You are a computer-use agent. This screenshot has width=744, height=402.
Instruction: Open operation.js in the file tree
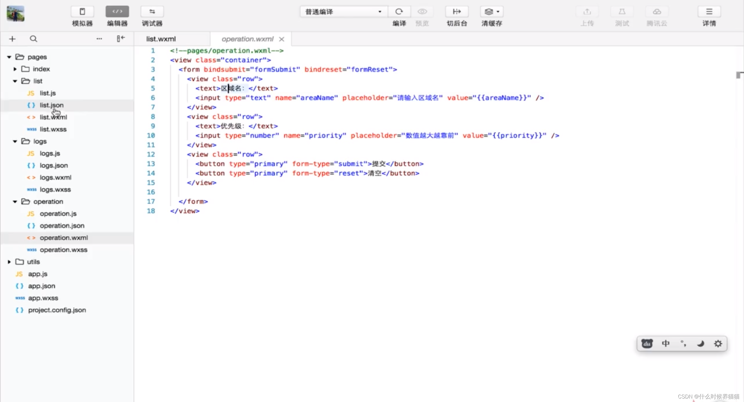58,214
